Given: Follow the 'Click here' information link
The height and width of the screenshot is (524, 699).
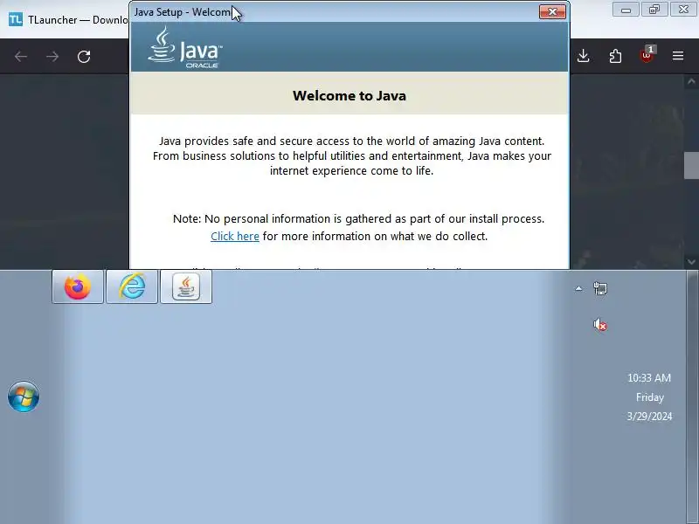Looking at the screenshot, I should 235,236.
